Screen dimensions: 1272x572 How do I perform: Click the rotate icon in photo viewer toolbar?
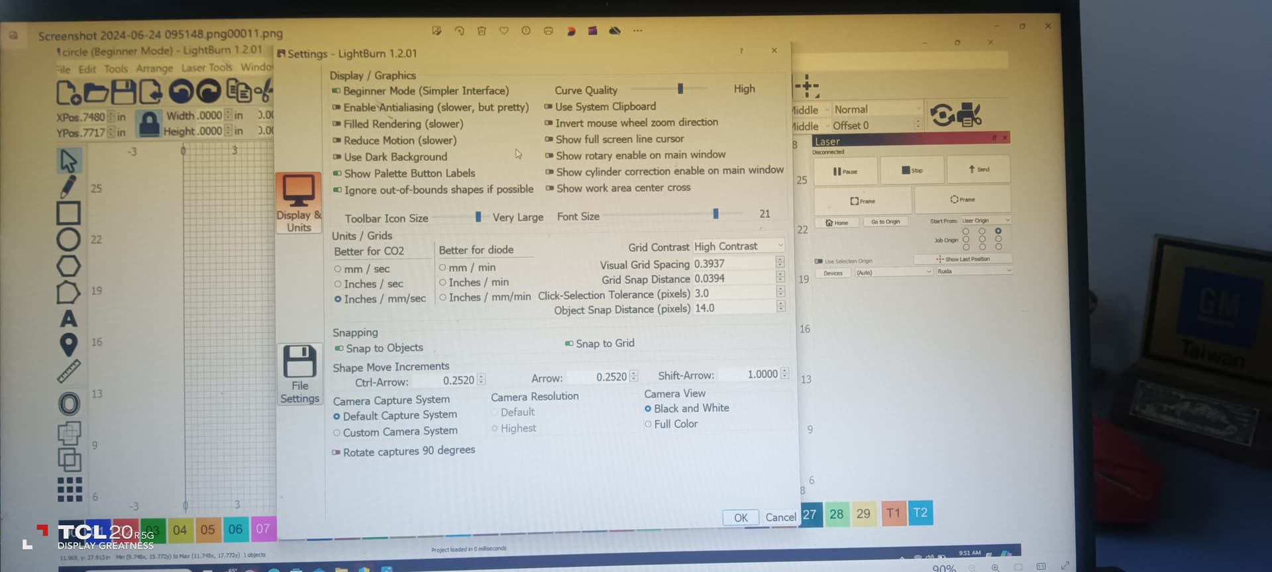459,30
